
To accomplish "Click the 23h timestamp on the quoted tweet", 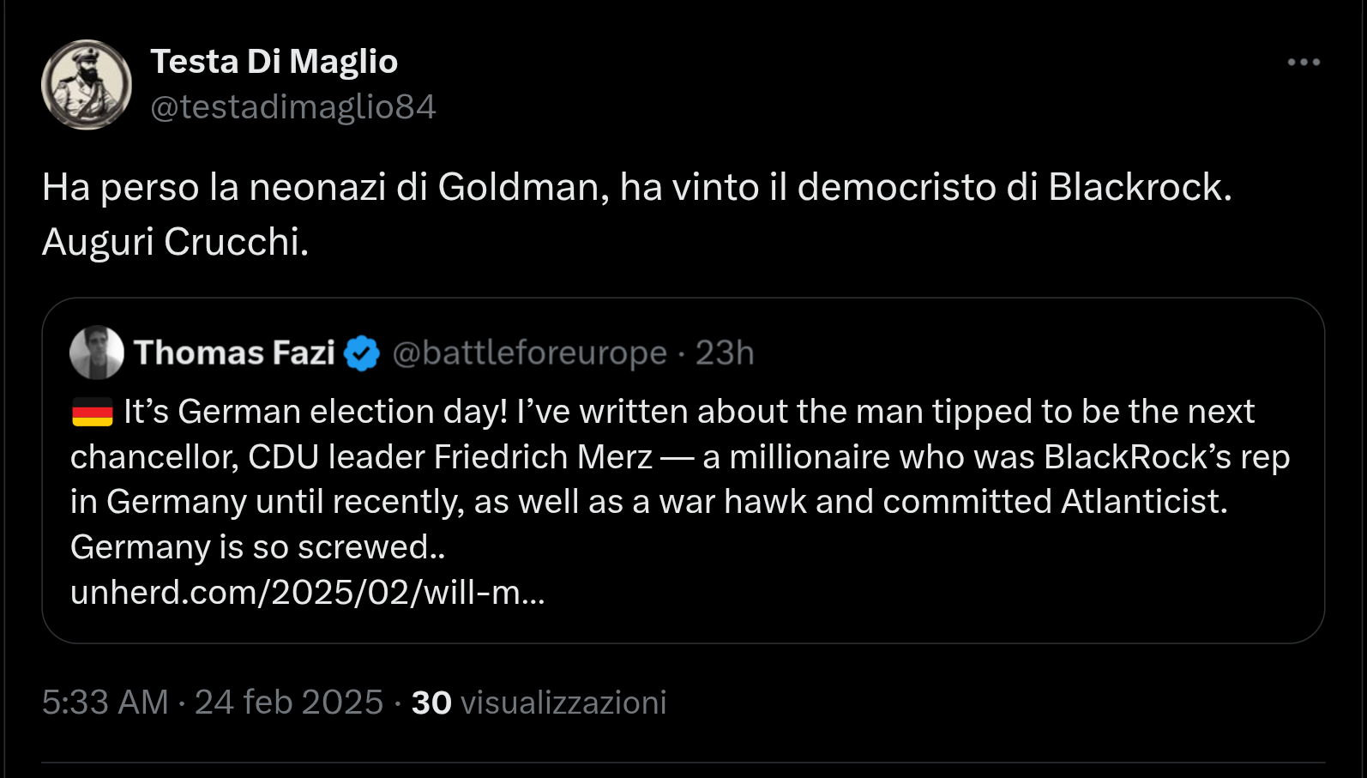I will point(723,352).
